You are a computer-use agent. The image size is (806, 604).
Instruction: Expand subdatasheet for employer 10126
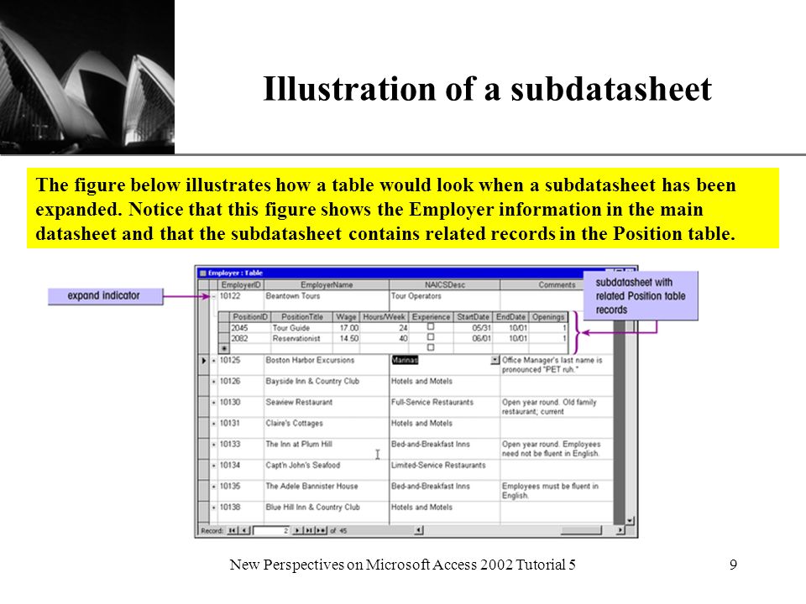pos(214,382)
